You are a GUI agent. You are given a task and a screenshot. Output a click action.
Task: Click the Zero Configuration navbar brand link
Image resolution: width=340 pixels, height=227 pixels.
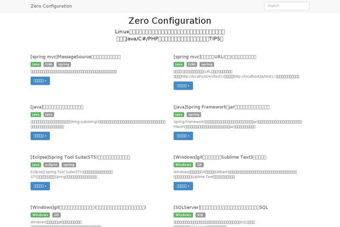(52, 6)
